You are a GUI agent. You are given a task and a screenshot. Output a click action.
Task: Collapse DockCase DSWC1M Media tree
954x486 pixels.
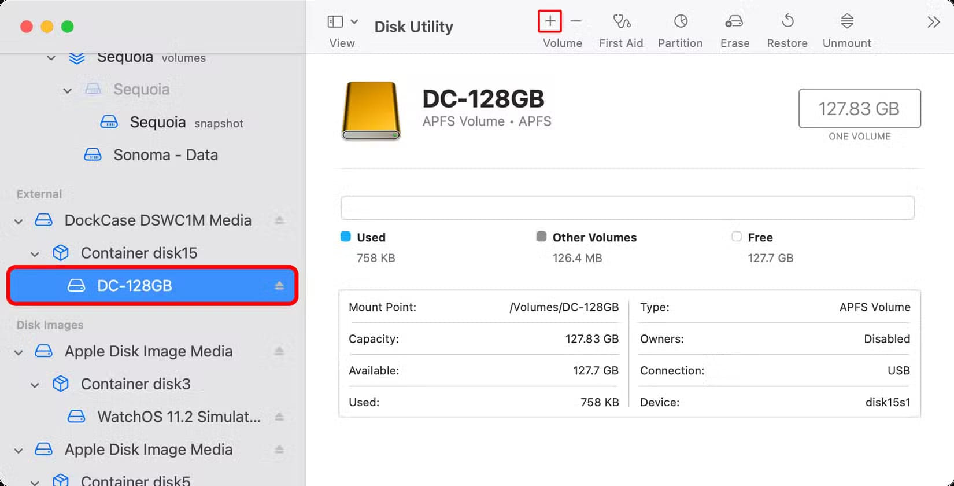click(x=19, y=221)
